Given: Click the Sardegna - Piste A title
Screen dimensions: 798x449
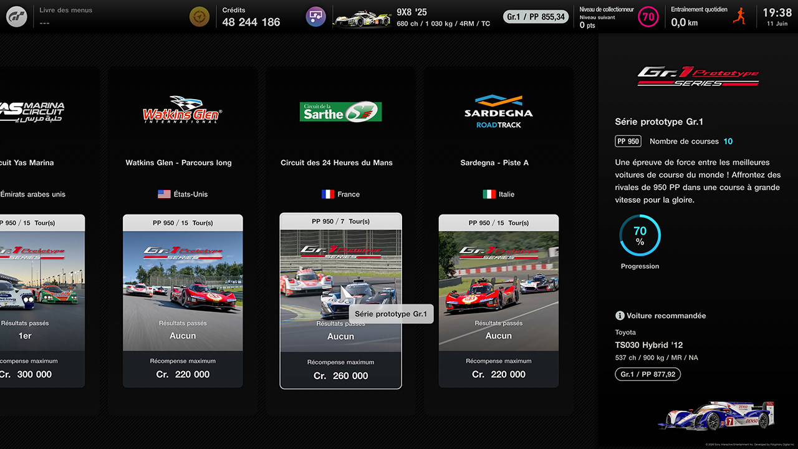Looking at the screenshot, I should tap(494, 163).
